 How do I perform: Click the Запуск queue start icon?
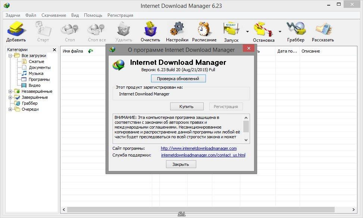[231, 29]
